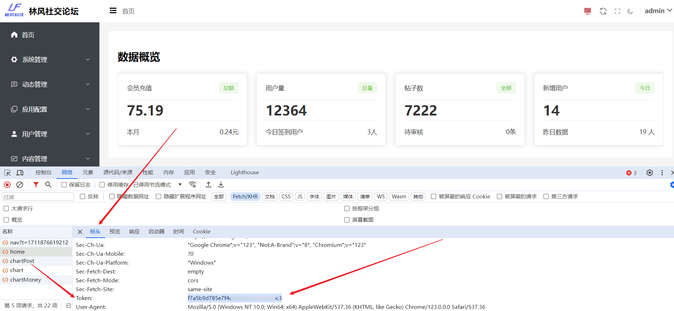Click the network search magnifier icon
The image size is (674, 311).
point(48,185)
